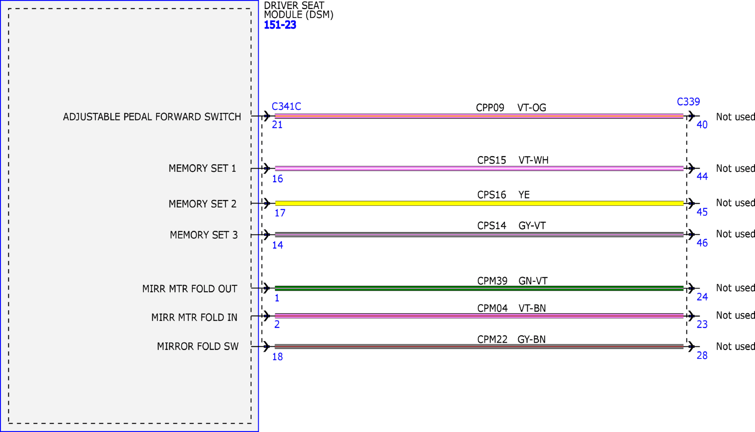
Task: Click the CPP09 circuit label
Action: click(490, 108)
